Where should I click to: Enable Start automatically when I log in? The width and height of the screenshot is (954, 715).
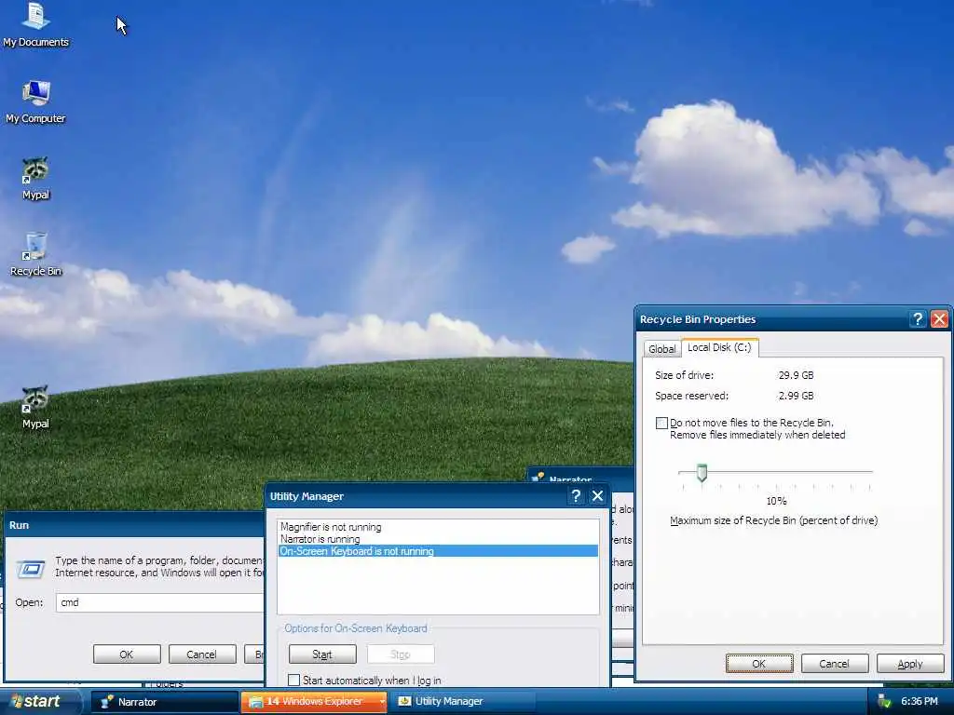coord(293,680)
